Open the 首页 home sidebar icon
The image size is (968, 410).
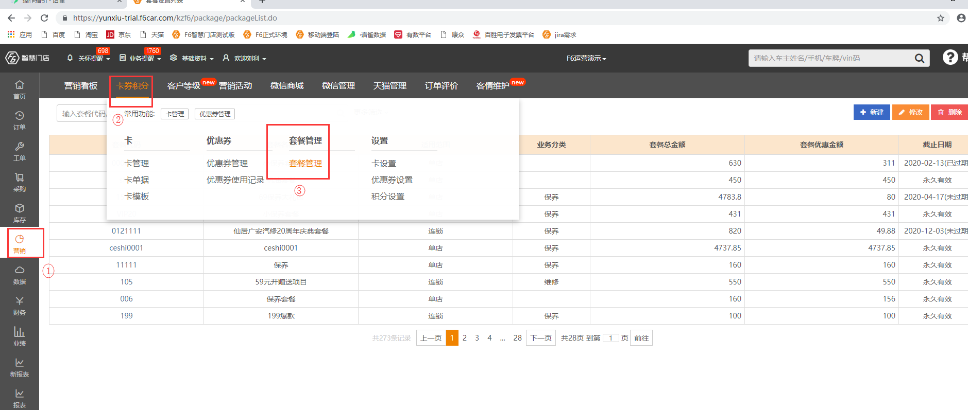click(20, 90)
